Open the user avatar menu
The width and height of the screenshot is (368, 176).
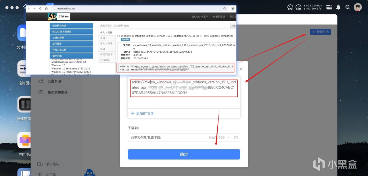click(x=358, y=7)
